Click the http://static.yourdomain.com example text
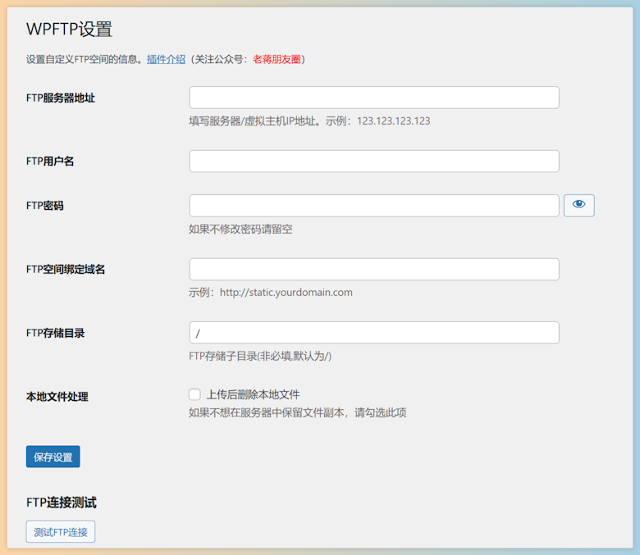Viewport: 640px width, 555px height. click(286, 293)
